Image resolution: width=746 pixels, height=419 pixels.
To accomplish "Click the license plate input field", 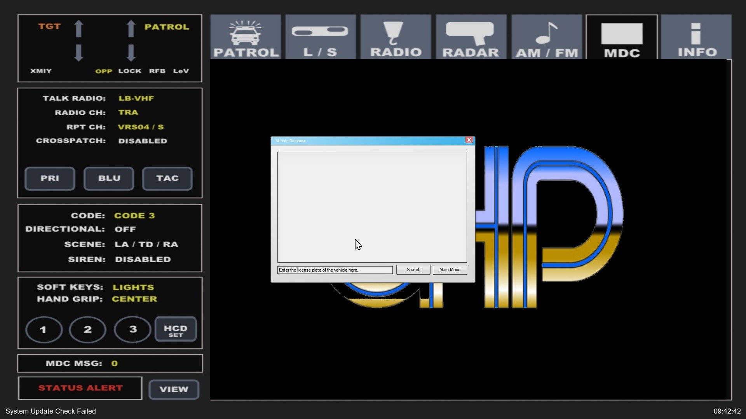I will 335,270.
